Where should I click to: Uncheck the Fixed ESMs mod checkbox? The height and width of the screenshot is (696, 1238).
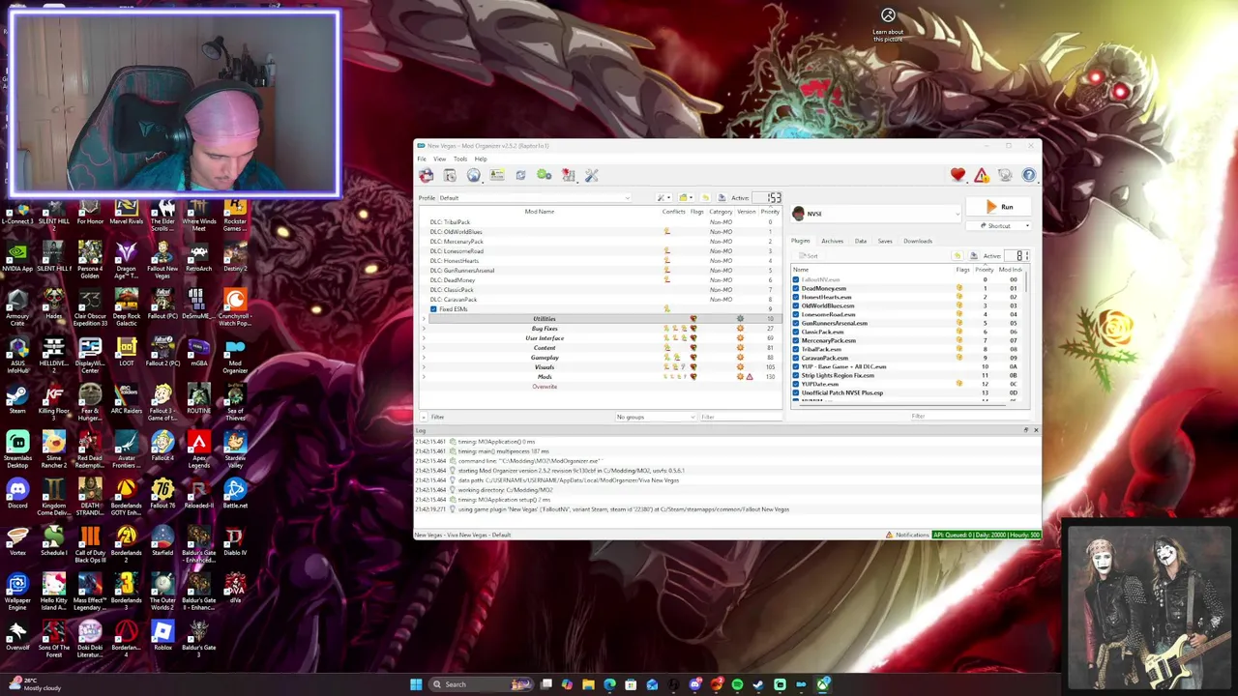[433, 309]
